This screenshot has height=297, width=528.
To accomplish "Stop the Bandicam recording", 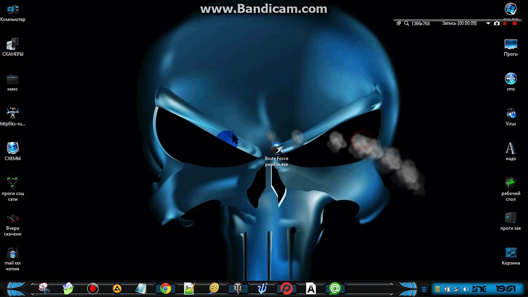I will tap(514, 24).
